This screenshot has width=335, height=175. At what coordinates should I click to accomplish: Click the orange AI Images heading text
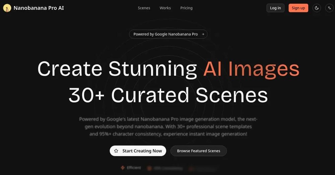click(x=251, y=69)
